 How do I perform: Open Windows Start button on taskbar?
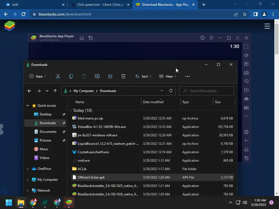[x=9, y=202]
